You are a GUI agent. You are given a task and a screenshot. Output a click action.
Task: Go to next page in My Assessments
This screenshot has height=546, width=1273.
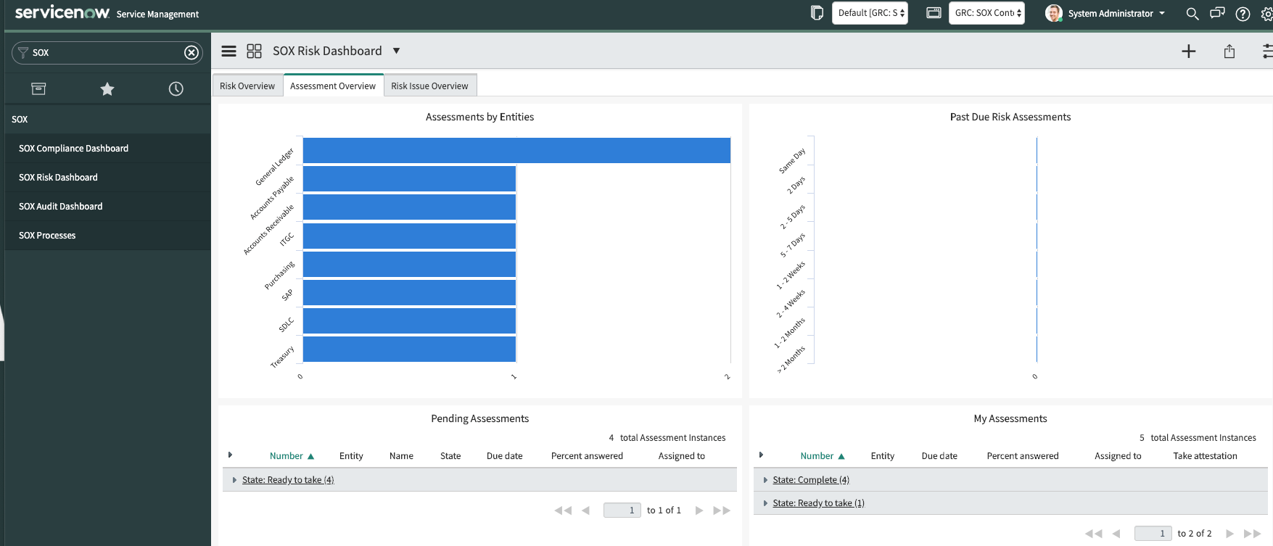point(1230,534)
